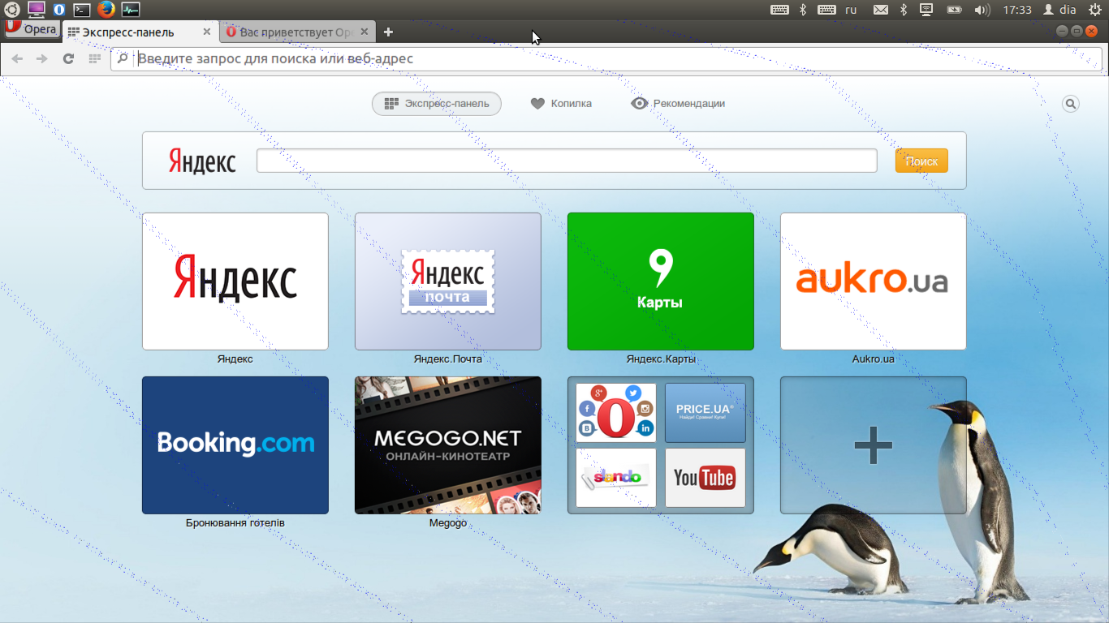Viewport: 1109px width, 623px height.
Task: Open the System Monitor panel icon
Action: pos(130,10)
